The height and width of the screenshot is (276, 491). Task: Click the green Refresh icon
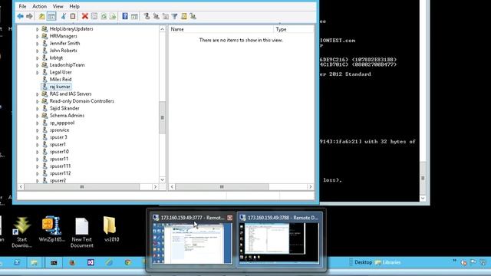(x=104, y=16)
